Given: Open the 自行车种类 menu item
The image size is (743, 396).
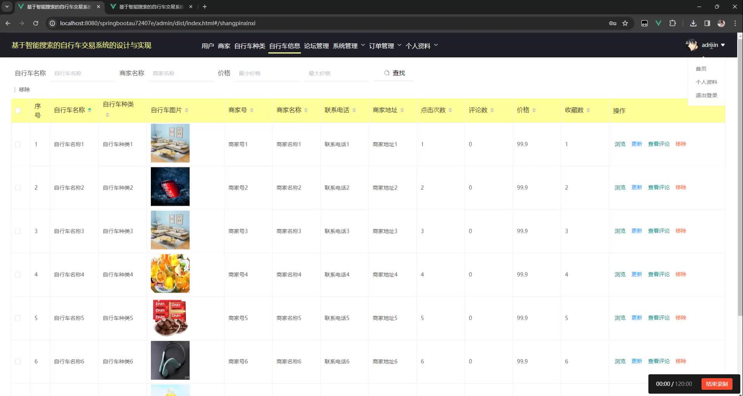Looking at the screenshot, I should [x=249, y=46].
